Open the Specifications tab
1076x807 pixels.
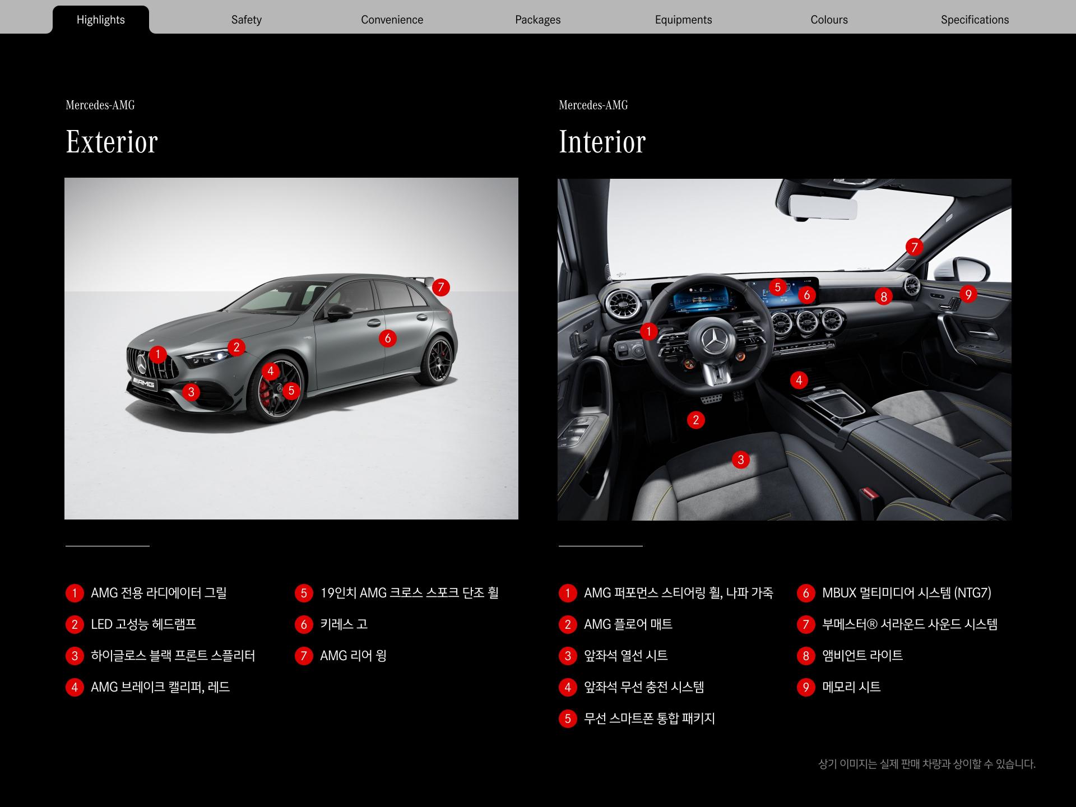point(975,20)
